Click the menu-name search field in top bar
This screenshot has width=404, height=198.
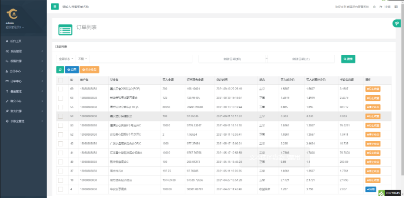(76, 7)
